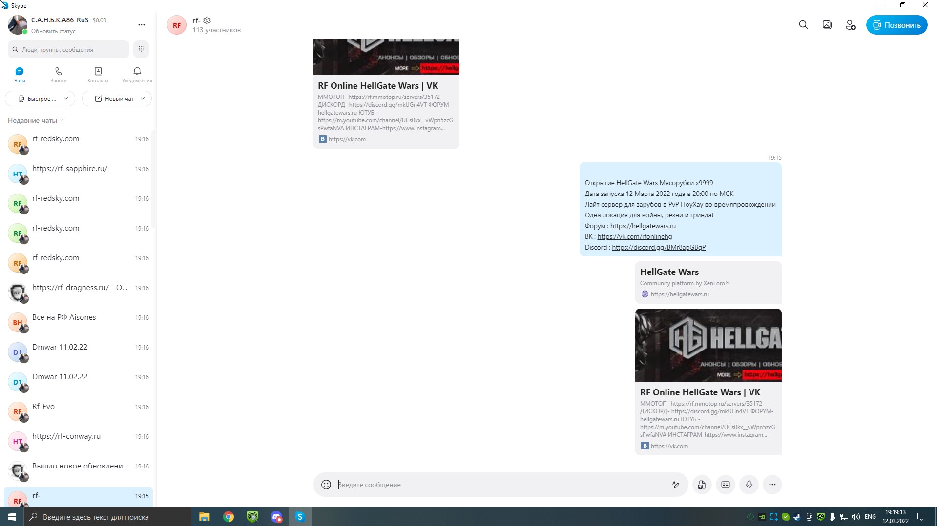This screenshot has width=937, height=526.
Task: Expand the quick meeting dropdown
Action: pyautogui.click(x=66, y=98)
